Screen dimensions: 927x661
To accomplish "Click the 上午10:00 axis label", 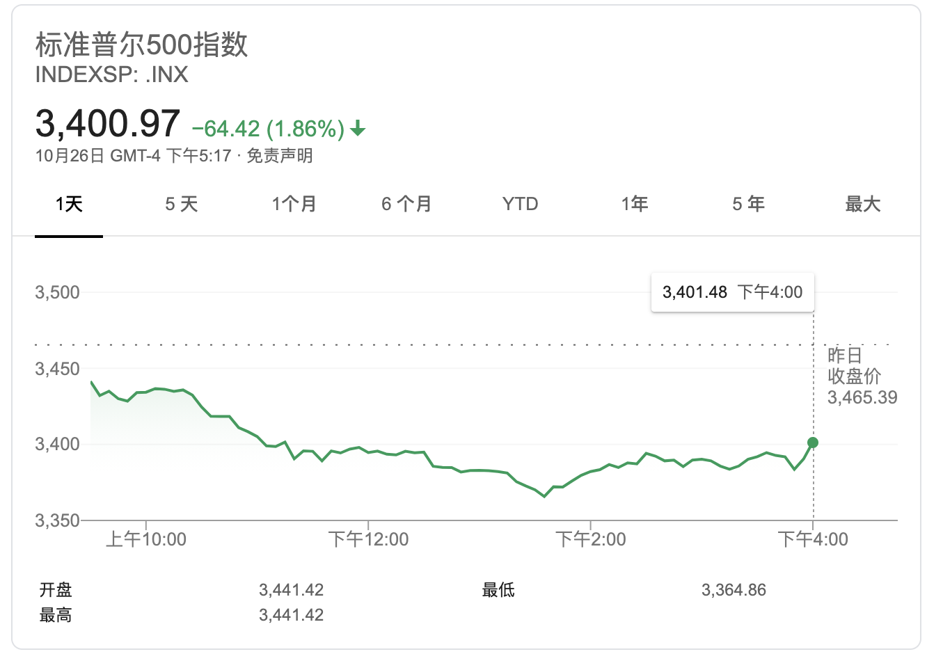I will tap(146, 539).
